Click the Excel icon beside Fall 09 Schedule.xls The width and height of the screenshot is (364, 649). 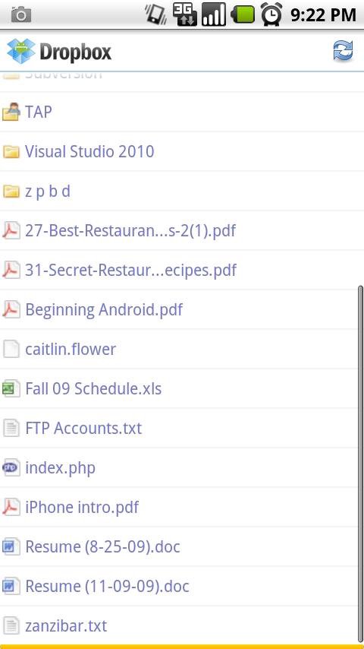tap(11, 388)
